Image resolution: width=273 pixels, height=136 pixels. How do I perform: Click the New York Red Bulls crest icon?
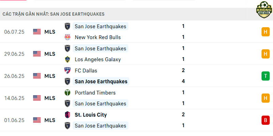coord(67,37)
